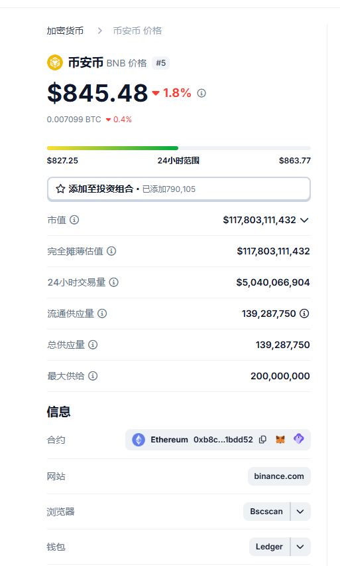Viewport: 340px width, 566px height.
Task: Click the BNB coin logo icon
Action: pyautogui.click(x=55, y=62)
